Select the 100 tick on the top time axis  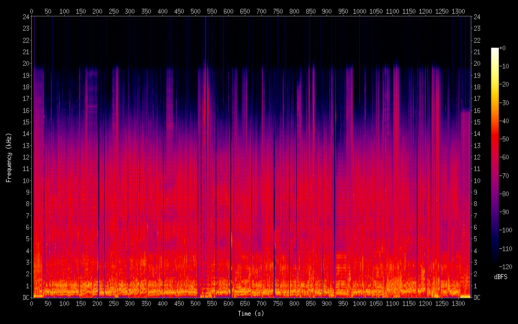click(64, 11)
